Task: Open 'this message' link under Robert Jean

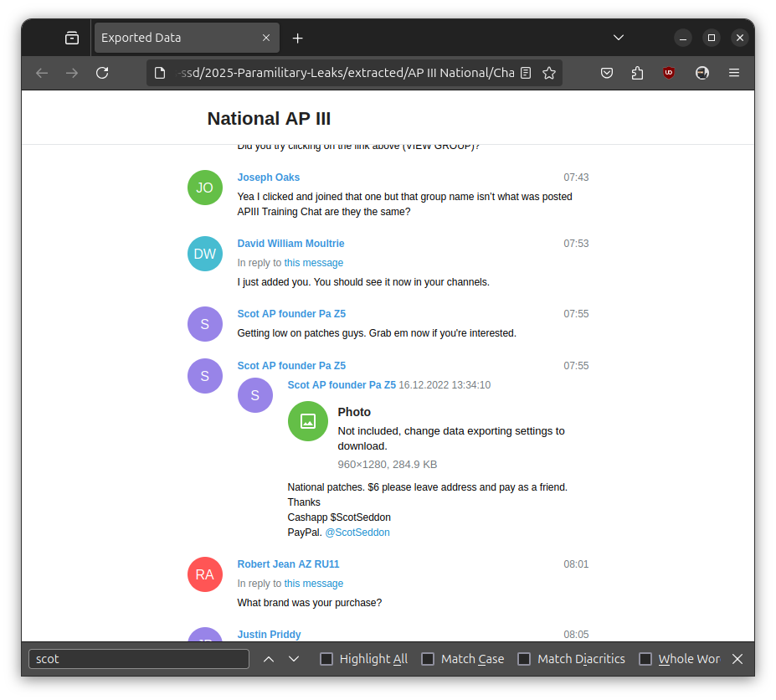Action: tap(313, 584)
